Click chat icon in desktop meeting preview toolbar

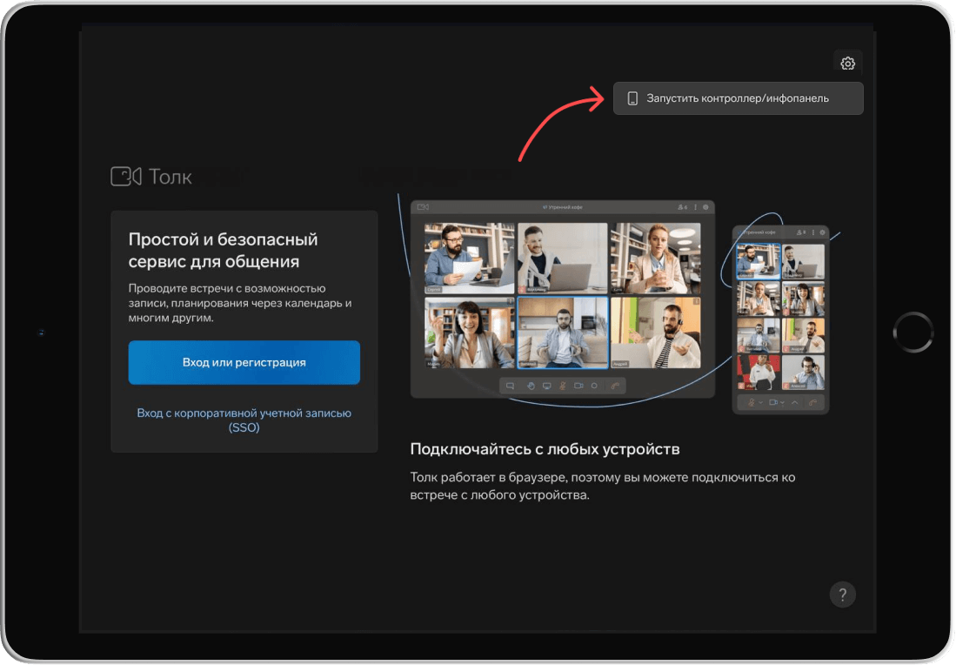(x=511, y=386)
